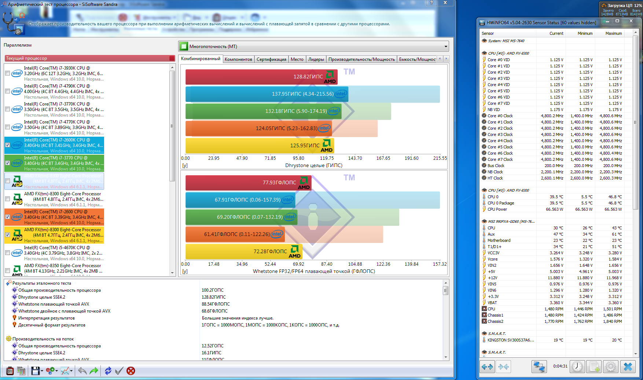
Task: Click the fan icon beside Chassis1
Action: (x=484, y=315)
